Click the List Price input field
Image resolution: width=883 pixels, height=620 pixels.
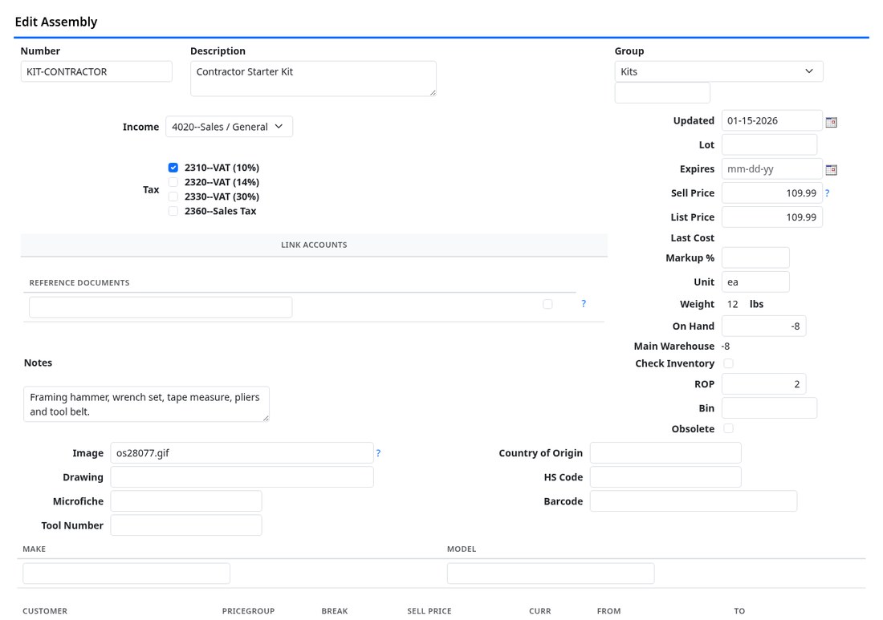pyautogui.click(x=771, y=217)
